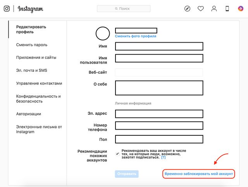The height and width of the screenshot is (187, 248).
Task: Open the Редактировать профиль tab
Action: point(31,29)
